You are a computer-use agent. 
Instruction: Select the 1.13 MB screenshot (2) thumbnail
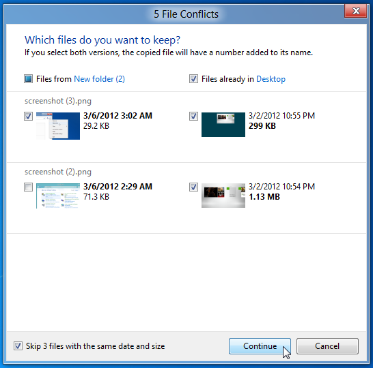[x=223, y=196]
